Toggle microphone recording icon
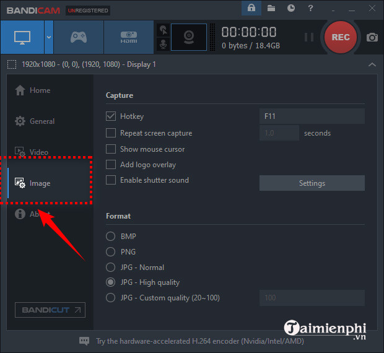The height and width of the screenshot is (353, 384). [163, 45]
